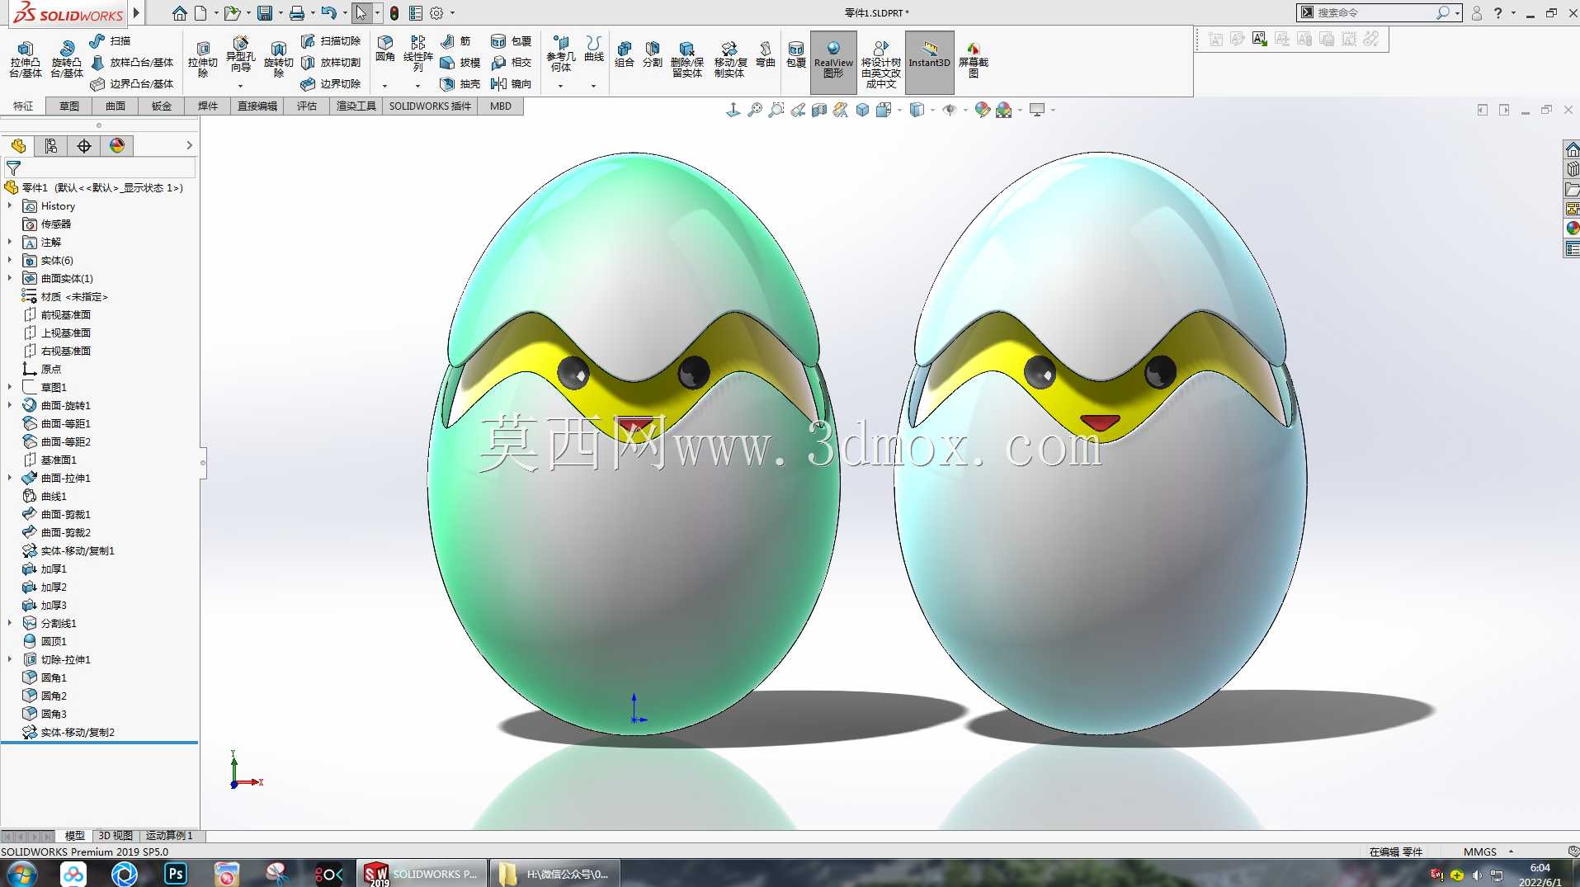The height and width of the screenshot is (887, 1580).
Task: Click the Combine (组合) tool
Action: tap(625, 54)
